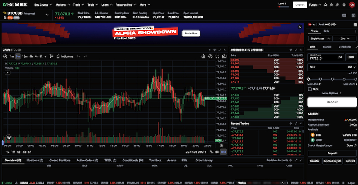Viewport: 358px width, 185px height.
Task: Expand the Recent Trades panel
Action: click(x=296, y=123)
